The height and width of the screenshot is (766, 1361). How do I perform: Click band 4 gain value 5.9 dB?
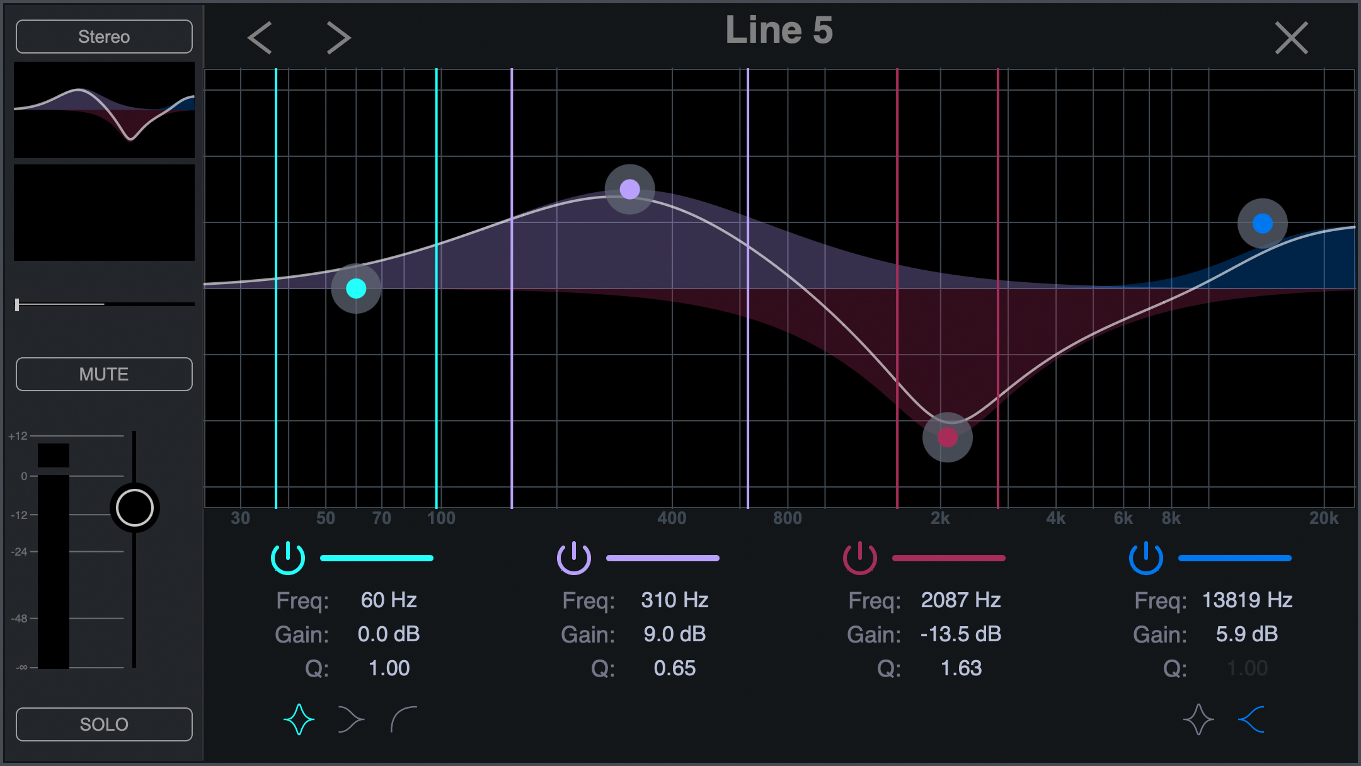[1247, 634]
